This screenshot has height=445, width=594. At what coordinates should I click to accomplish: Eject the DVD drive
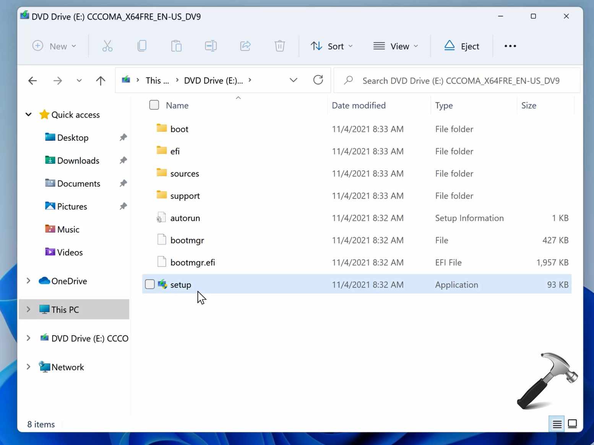point(461,46)
